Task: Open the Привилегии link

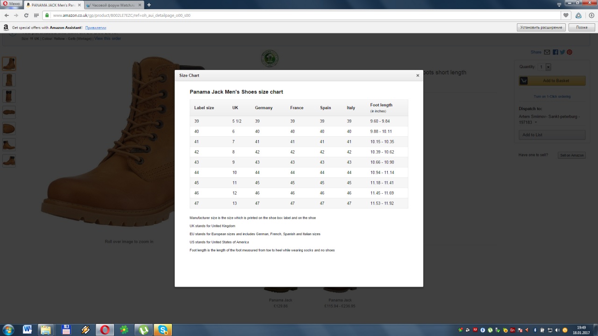Action: (x=95, y=28)
